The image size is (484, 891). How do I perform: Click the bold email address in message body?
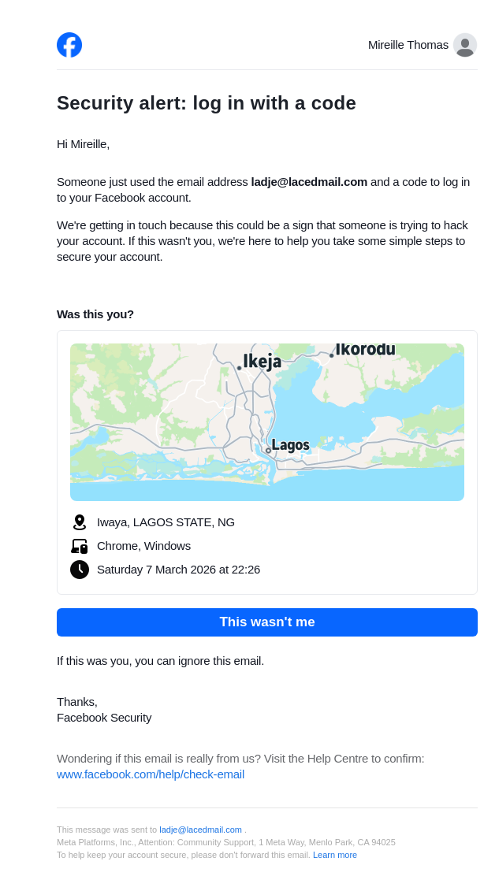point(309,182)
